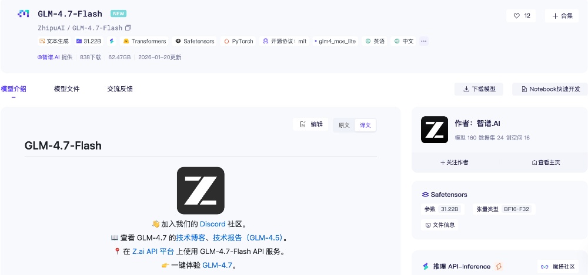588x275 pixels.
Task: Click the author name 作者: 智谱.AI
Action: [x=477, y=124]
